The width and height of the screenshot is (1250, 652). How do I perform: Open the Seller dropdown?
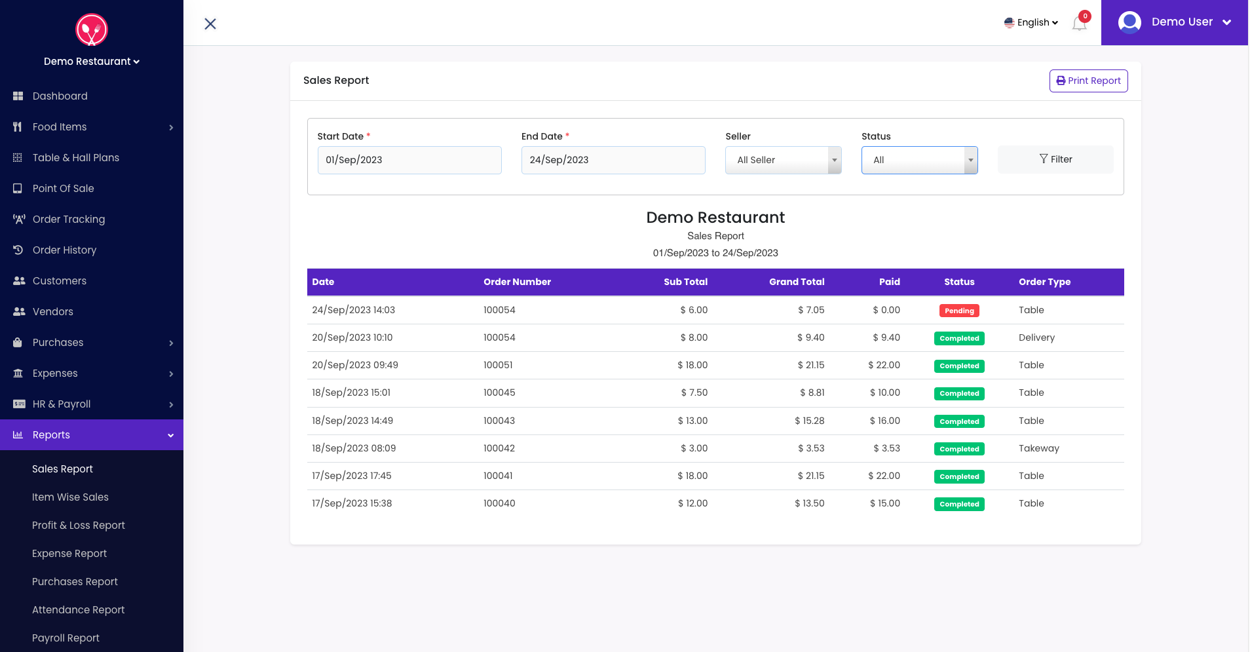(783, 160)
